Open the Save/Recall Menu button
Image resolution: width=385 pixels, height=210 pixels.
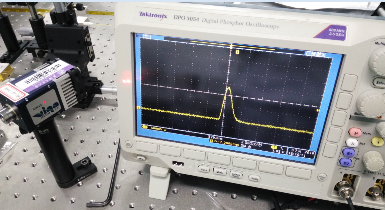(x=220, y=172)
